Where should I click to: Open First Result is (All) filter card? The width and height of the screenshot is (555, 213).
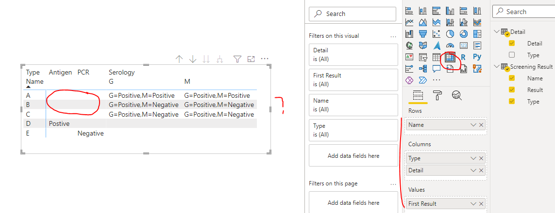pos(354,80)
